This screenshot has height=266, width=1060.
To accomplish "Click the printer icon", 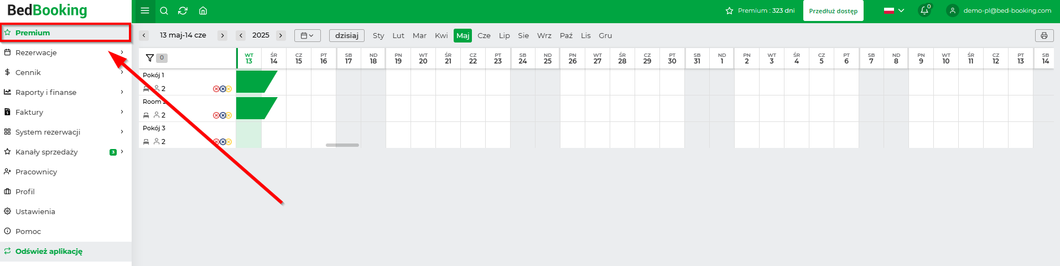I will (1044, 35).
